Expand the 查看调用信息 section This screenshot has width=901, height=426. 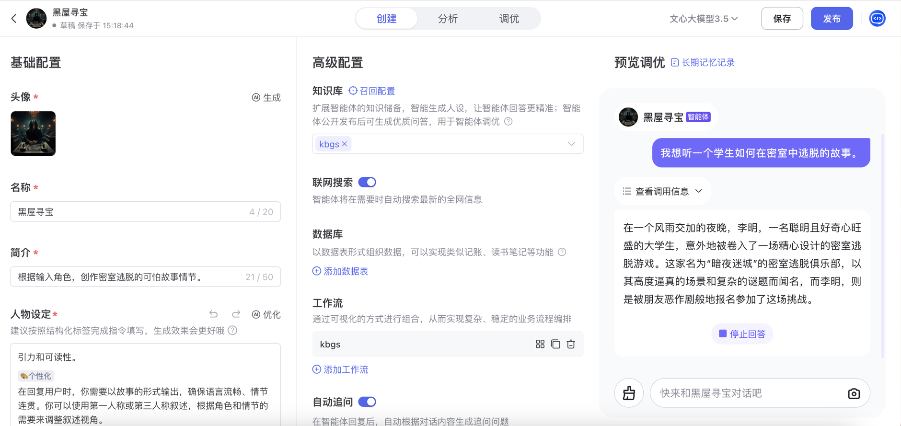[x=662, y=191]
